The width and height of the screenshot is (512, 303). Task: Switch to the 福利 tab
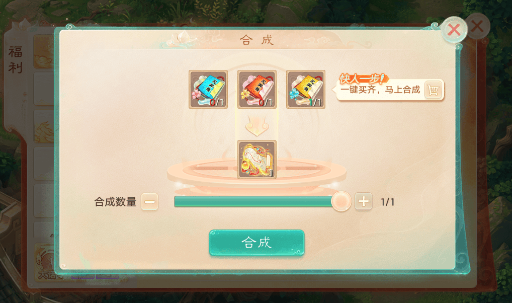click(16, 59)
